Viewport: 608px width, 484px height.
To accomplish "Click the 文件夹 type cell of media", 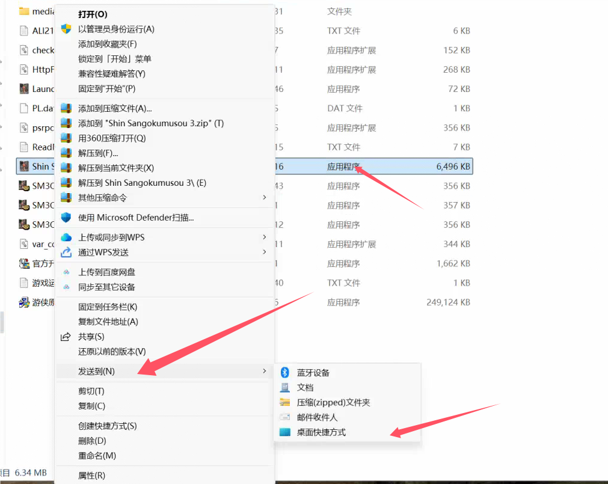I will pyautogui.click(x=339, y=11).
